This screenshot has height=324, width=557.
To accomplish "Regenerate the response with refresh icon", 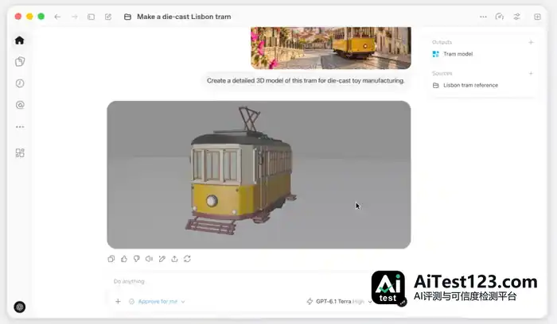I will (x=187, y=259).
